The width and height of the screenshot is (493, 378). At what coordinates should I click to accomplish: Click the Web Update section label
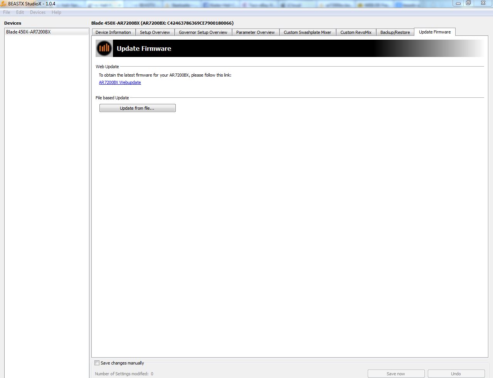point(107,67)
